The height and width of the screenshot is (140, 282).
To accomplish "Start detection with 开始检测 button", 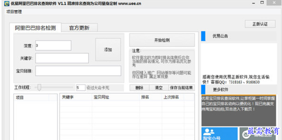I will pos(162,40).
